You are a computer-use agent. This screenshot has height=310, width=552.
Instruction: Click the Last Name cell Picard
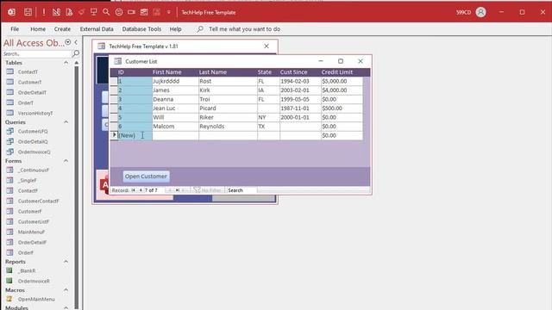(228, 108)
